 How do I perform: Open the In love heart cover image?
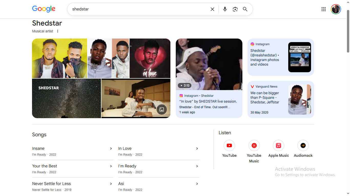tap(150, 58)
